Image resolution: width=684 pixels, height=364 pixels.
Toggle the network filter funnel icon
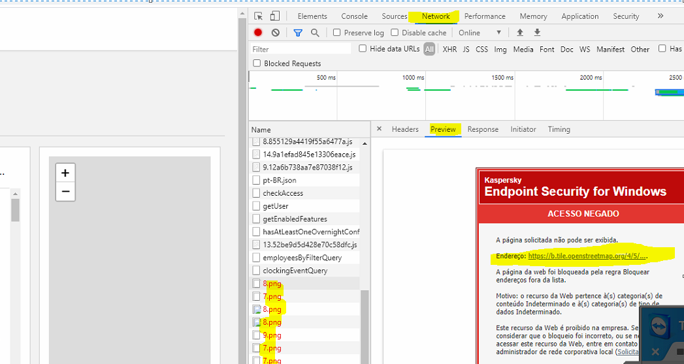click(x=298, y=33)
